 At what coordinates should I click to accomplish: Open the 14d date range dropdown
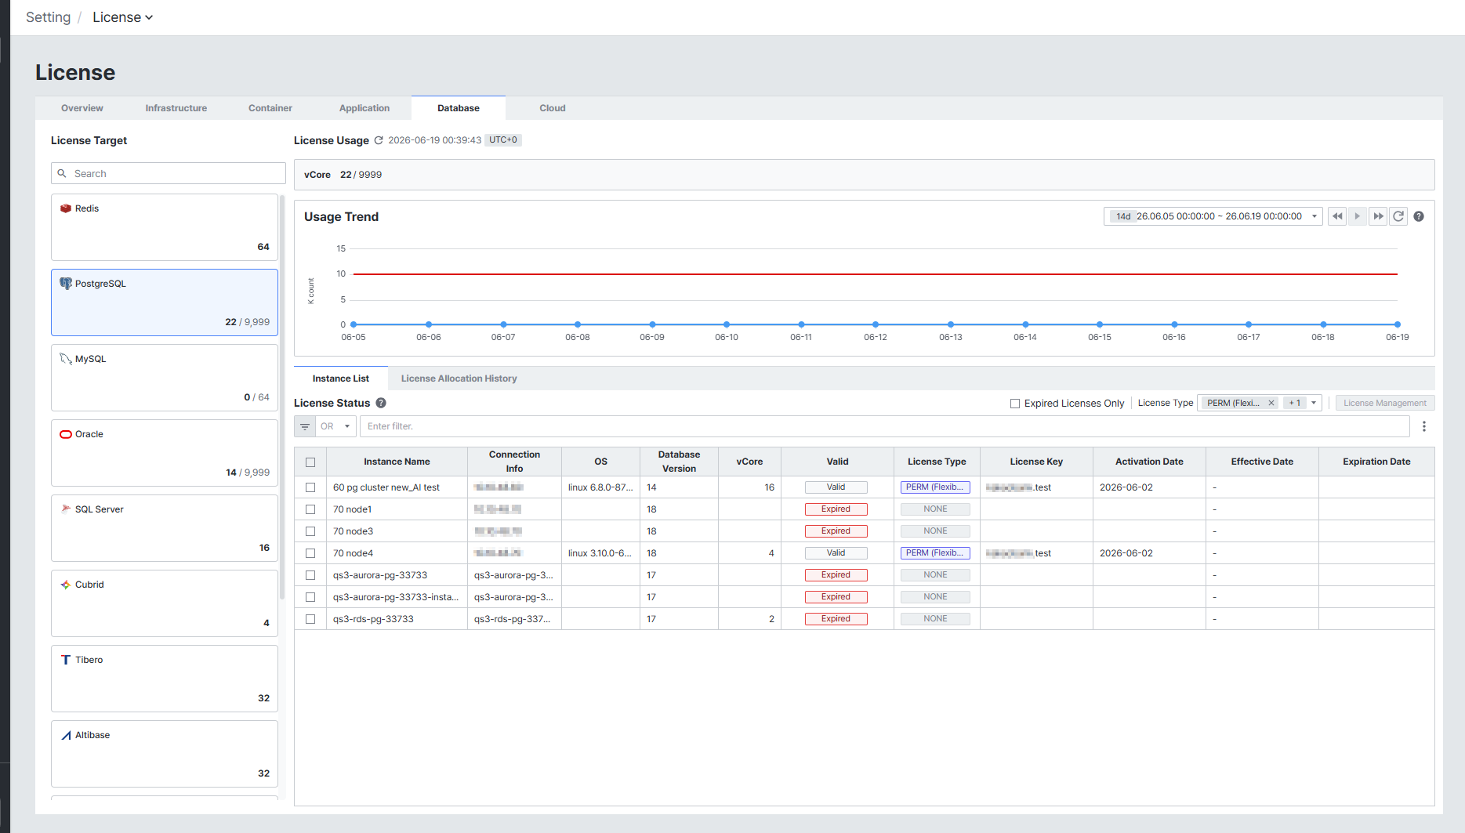[1213, 216]
